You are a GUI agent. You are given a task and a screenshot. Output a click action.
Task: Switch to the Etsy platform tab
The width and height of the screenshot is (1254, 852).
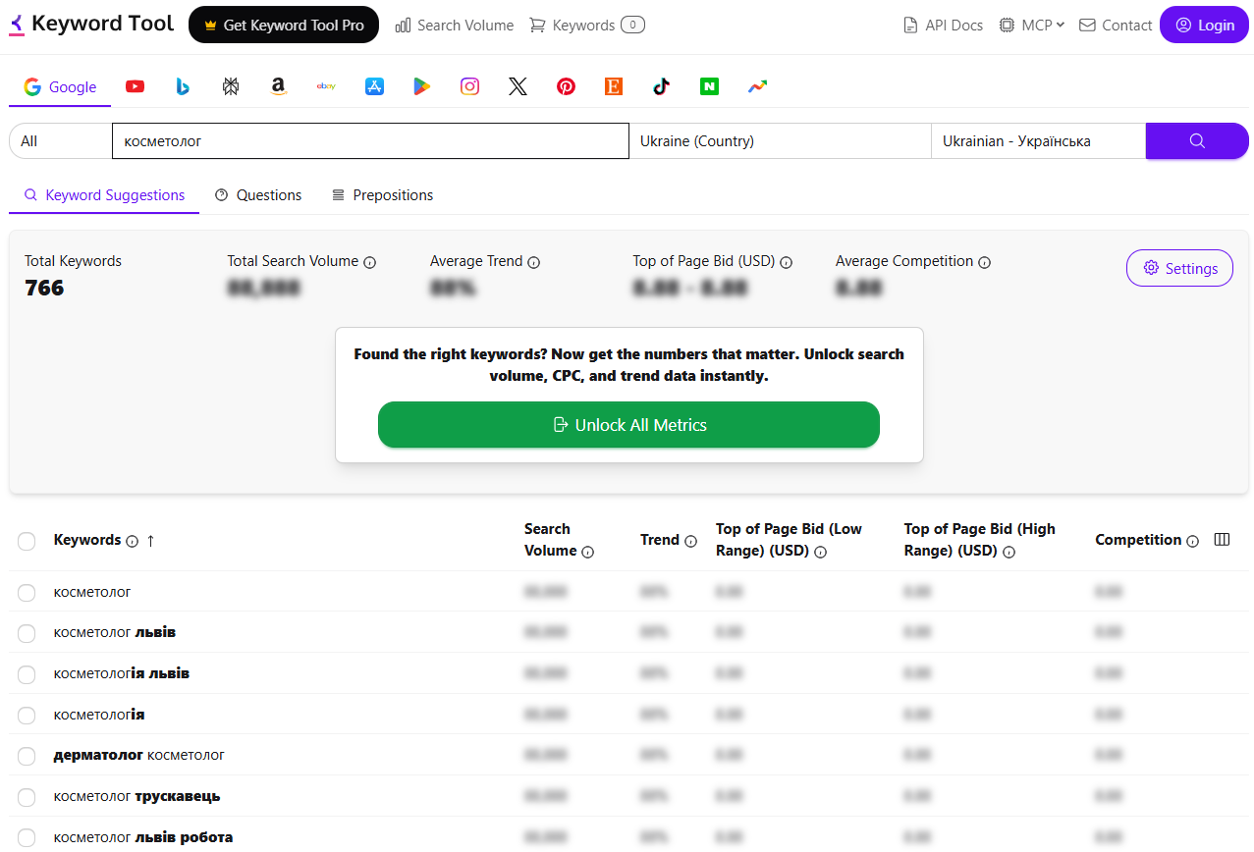(614, 86)
